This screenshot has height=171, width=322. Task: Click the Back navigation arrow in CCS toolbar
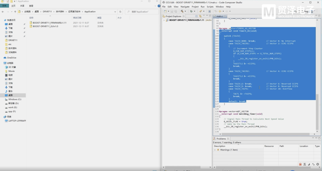pos(219,11)
